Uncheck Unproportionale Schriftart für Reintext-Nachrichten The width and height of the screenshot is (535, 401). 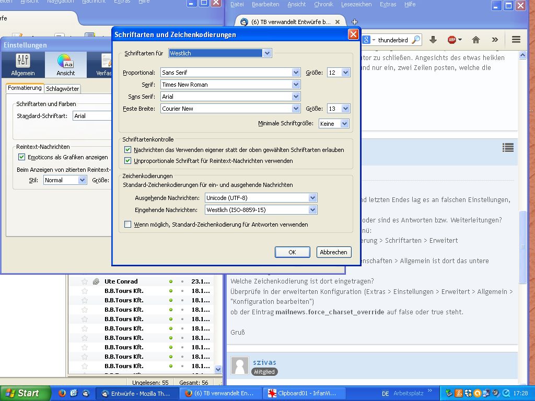[128, 161]
